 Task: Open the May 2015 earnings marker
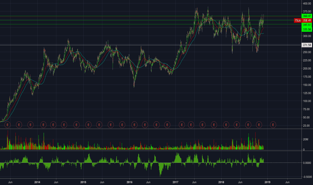click(x=99, y=125)
